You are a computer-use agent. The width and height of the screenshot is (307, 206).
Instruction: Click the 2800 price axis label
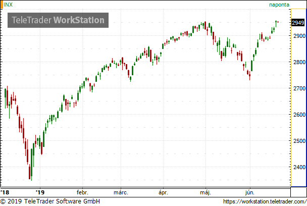[299, 62]
